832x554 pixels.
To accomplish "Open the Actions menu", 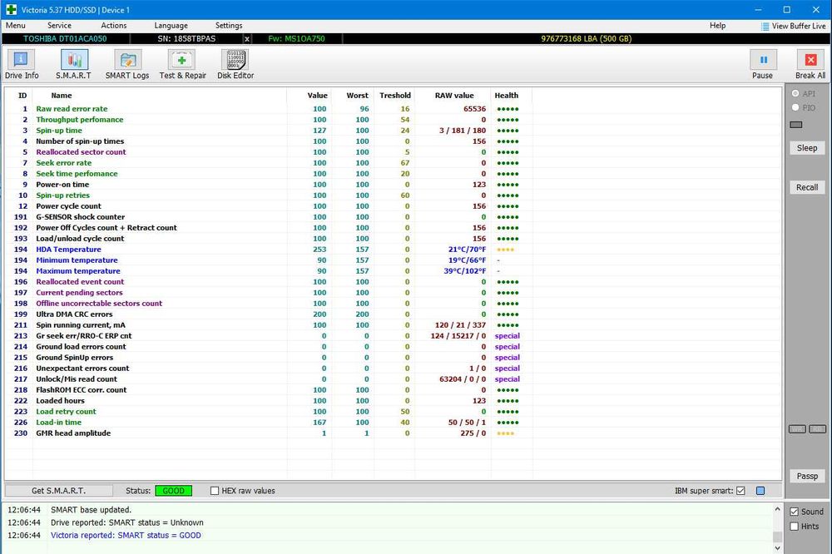I will (114, 26).
